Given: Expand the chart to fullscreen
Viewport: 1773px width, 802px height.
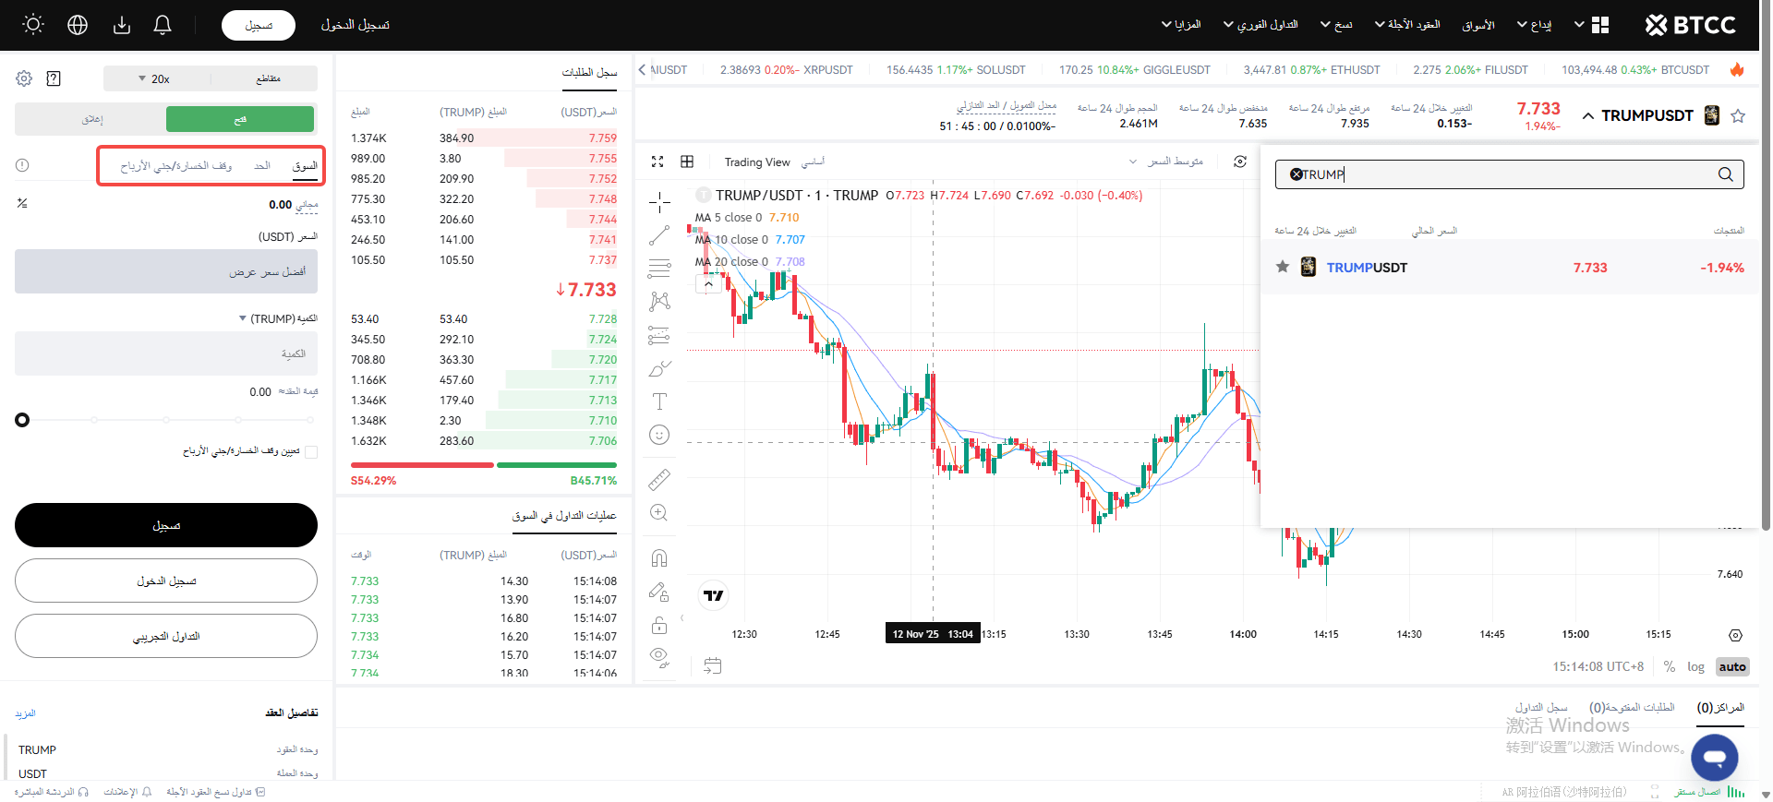Looking at the screenshot, I should point(657,162).
